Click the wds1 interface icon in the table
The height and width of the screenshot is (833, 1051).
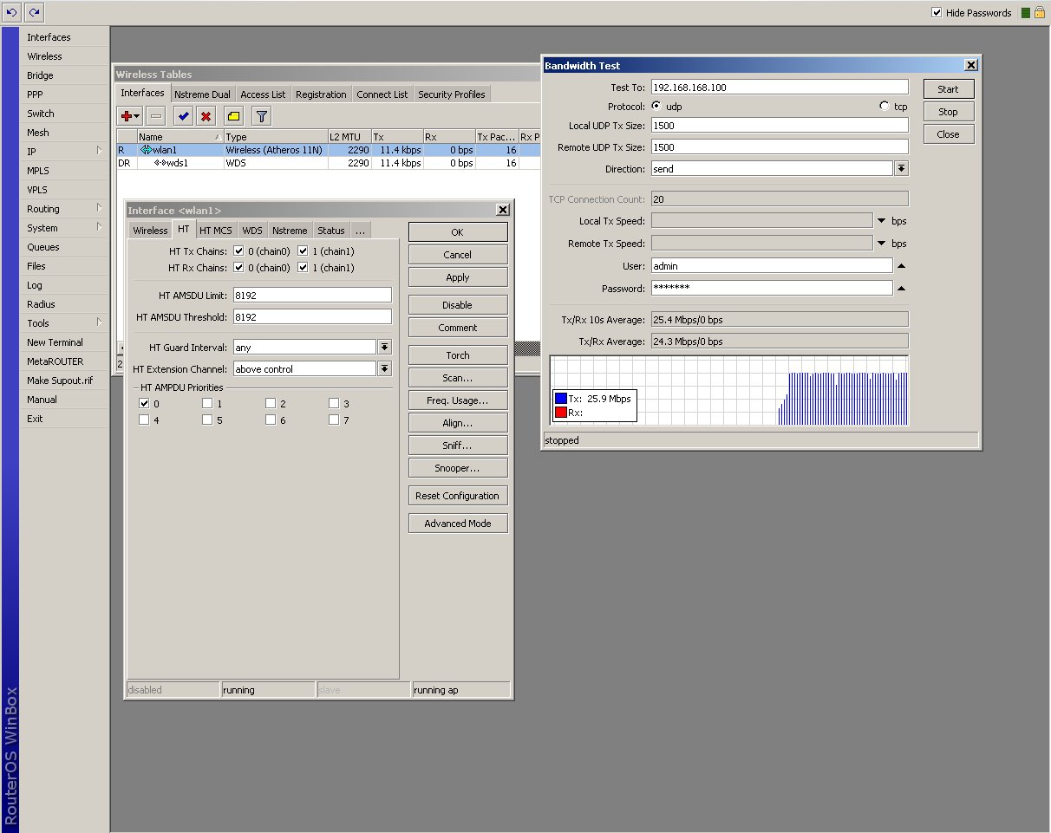point(160,163)
